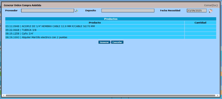Click the Cantidad cell for TUERCA 3/8
Viewport: 222px width, 99px height.
tap(200, 30)
